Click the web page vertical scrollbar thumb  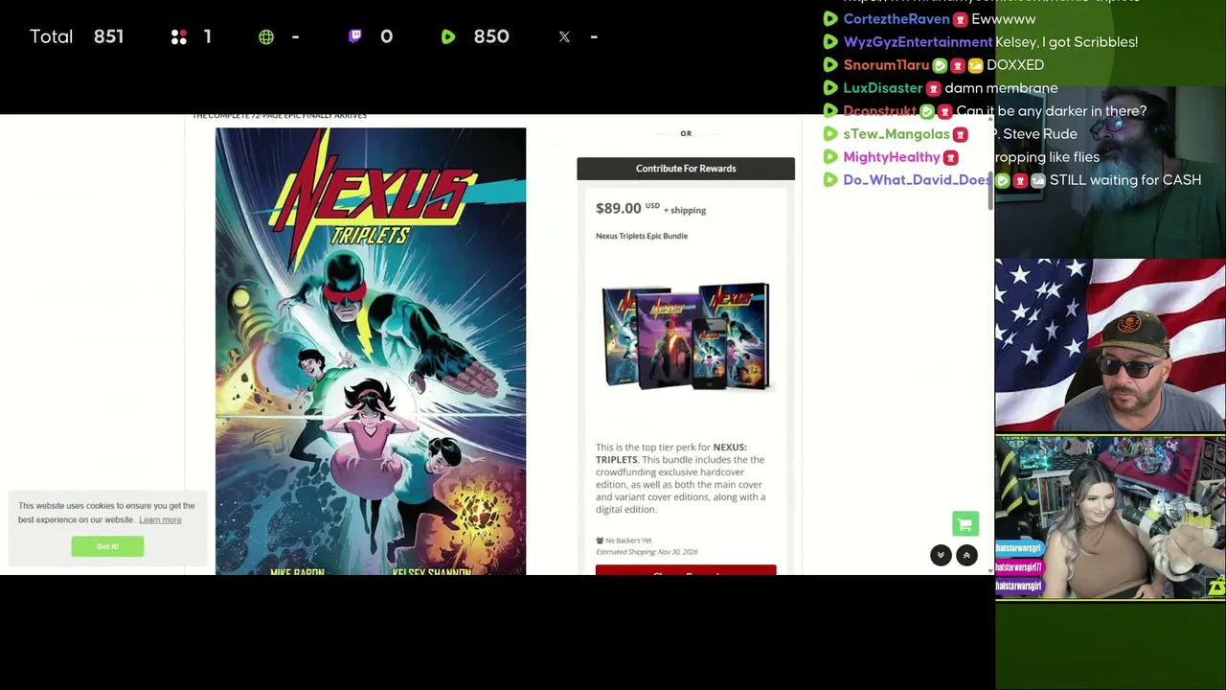pyautogui.click(x=990, y=193)
